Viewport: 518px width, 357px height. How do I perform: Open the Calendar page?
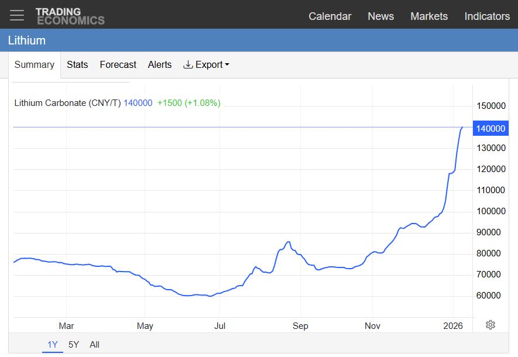click(330, 16)
